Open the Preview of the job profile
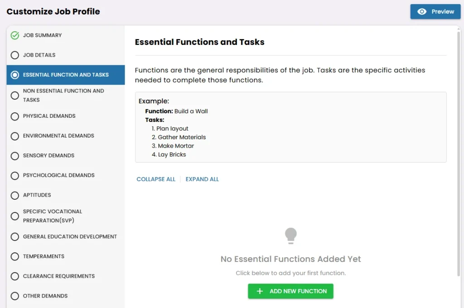Image resolution: width=464 pixels, height=308 pixels. pos(435,12)
